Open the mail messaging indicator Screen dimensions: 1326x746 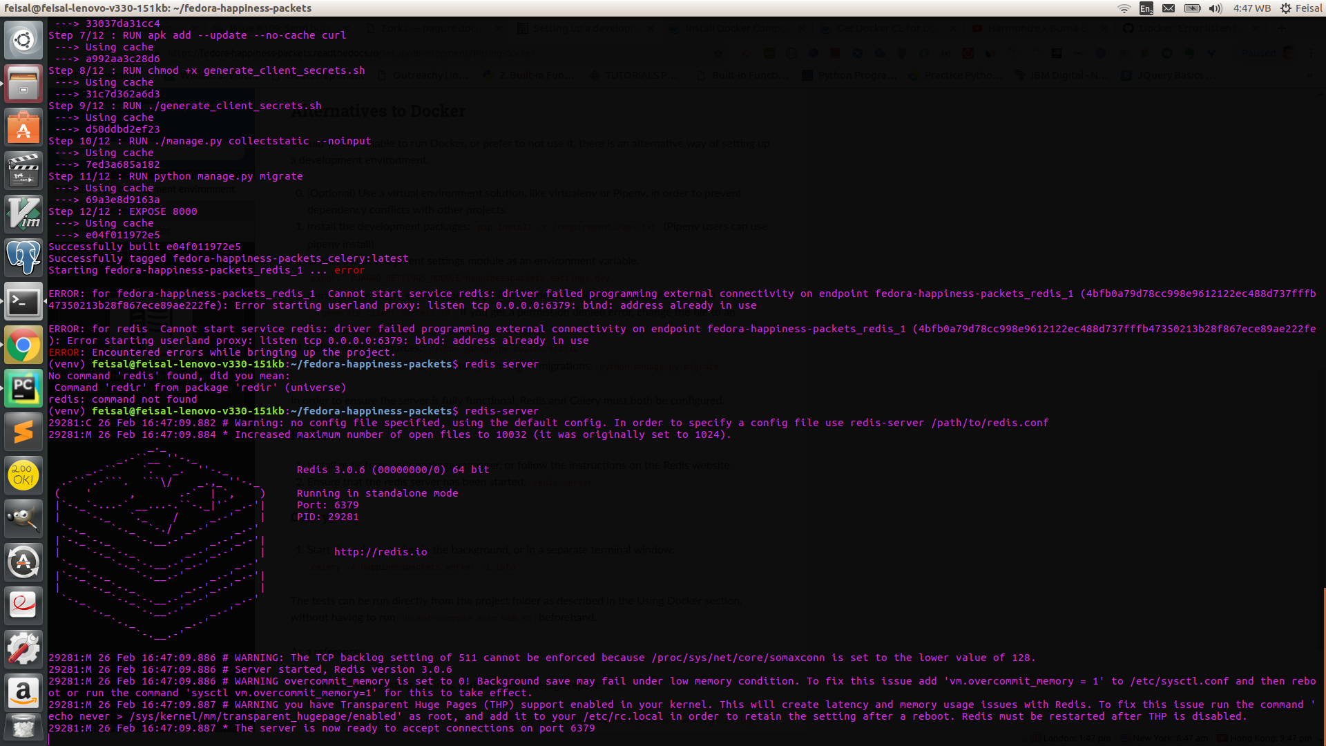click(x=1169, y=8)
